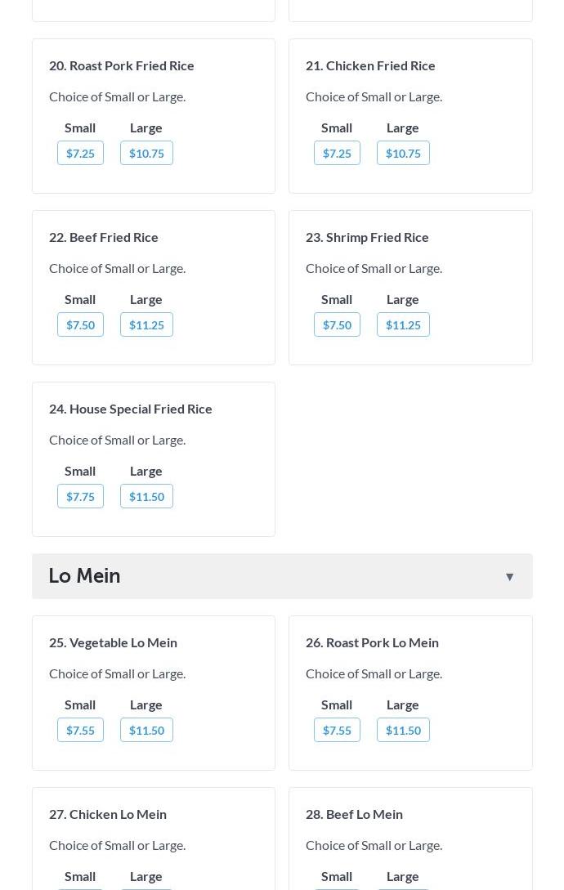Select Large $11.50 House Special Fried Rice
Image resolution: width=564 pixels, height=890 pixels.
point(146,497)
